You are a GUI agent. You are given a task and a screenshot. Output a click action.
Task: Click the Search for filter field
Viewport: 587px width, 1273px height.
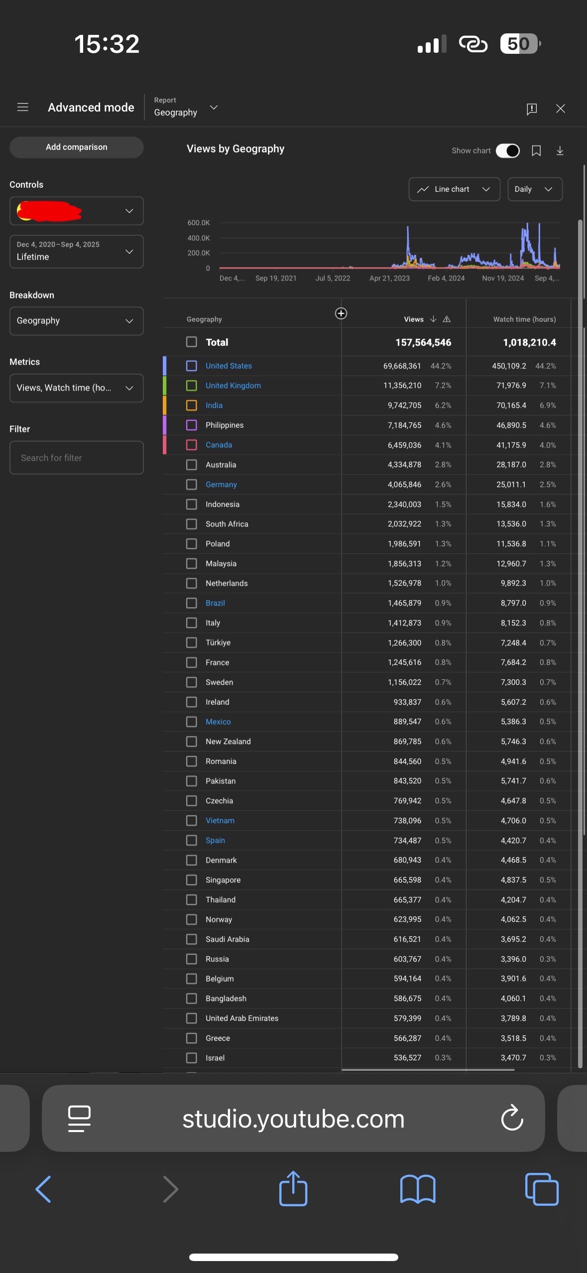[x=76, y=458]
